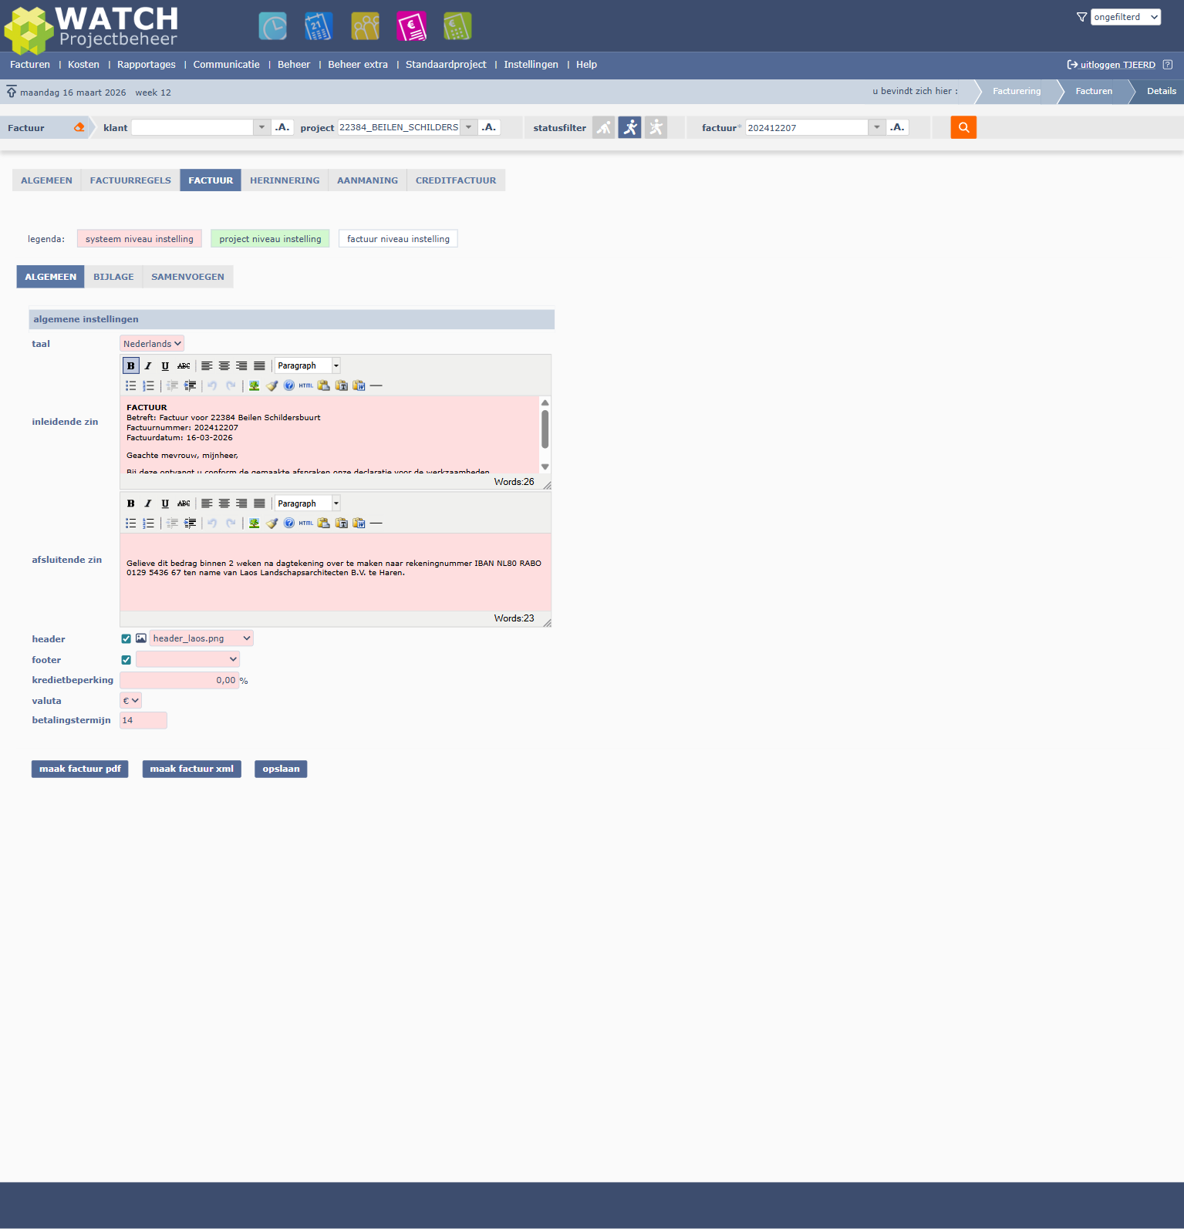The width and height of the screenshot is (1184, 1229).
Task: Click the magenta euro invoice icon in header
Action: point(411,26)
